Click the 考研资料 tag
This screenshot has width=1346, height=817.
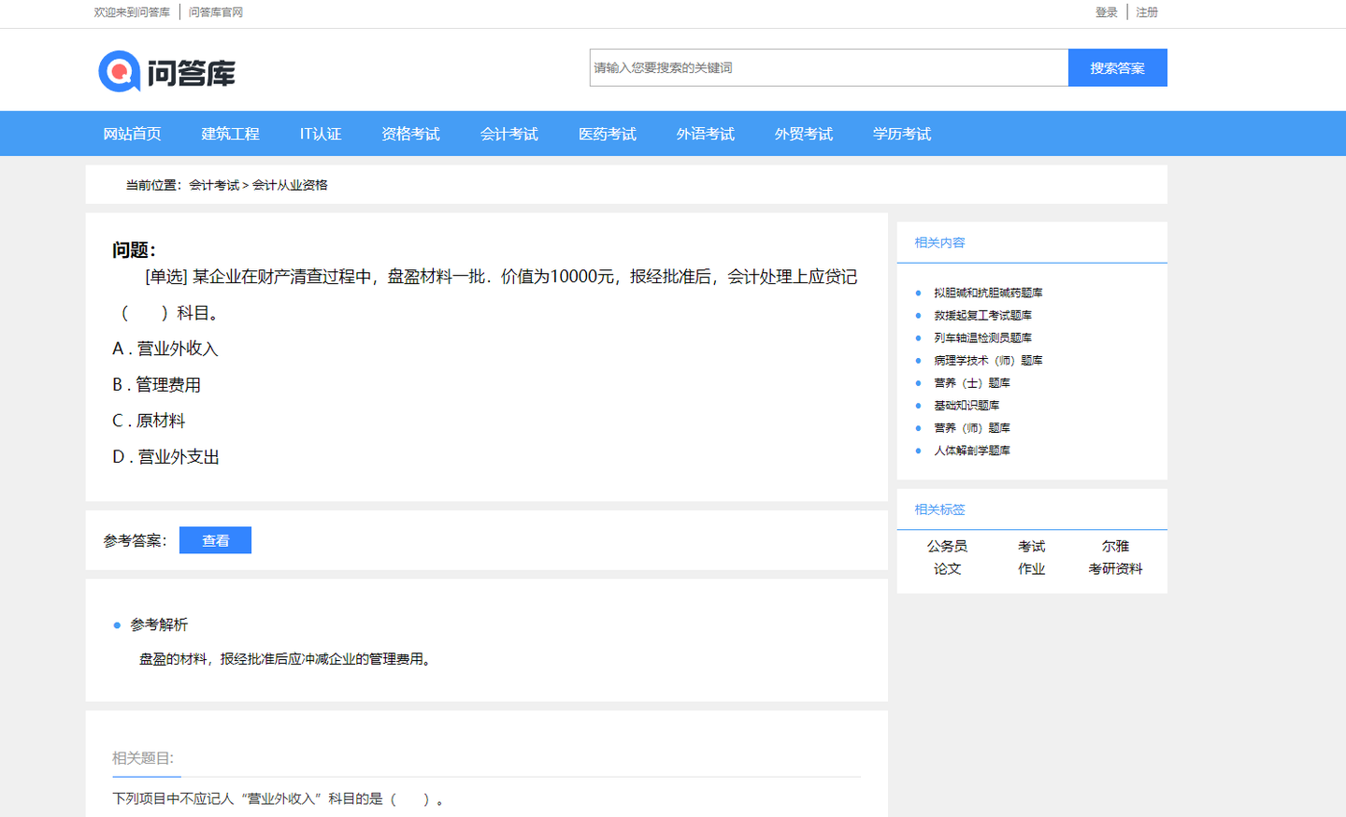(x=1115, y=568)
